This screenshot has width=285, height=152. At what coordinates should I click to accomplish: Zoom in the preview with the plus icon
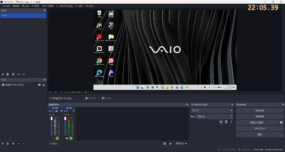pos(60,92)
